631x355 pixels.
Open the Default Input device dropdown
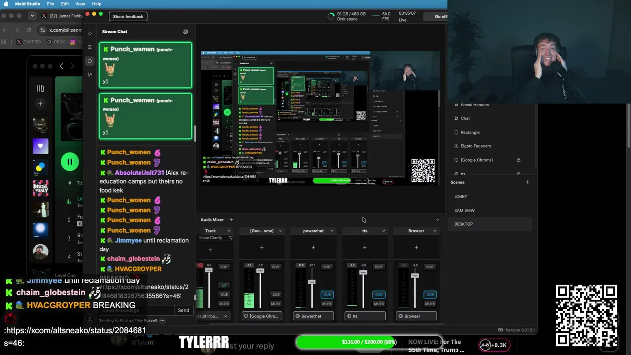pyautogui.click(x=213, y=316)
